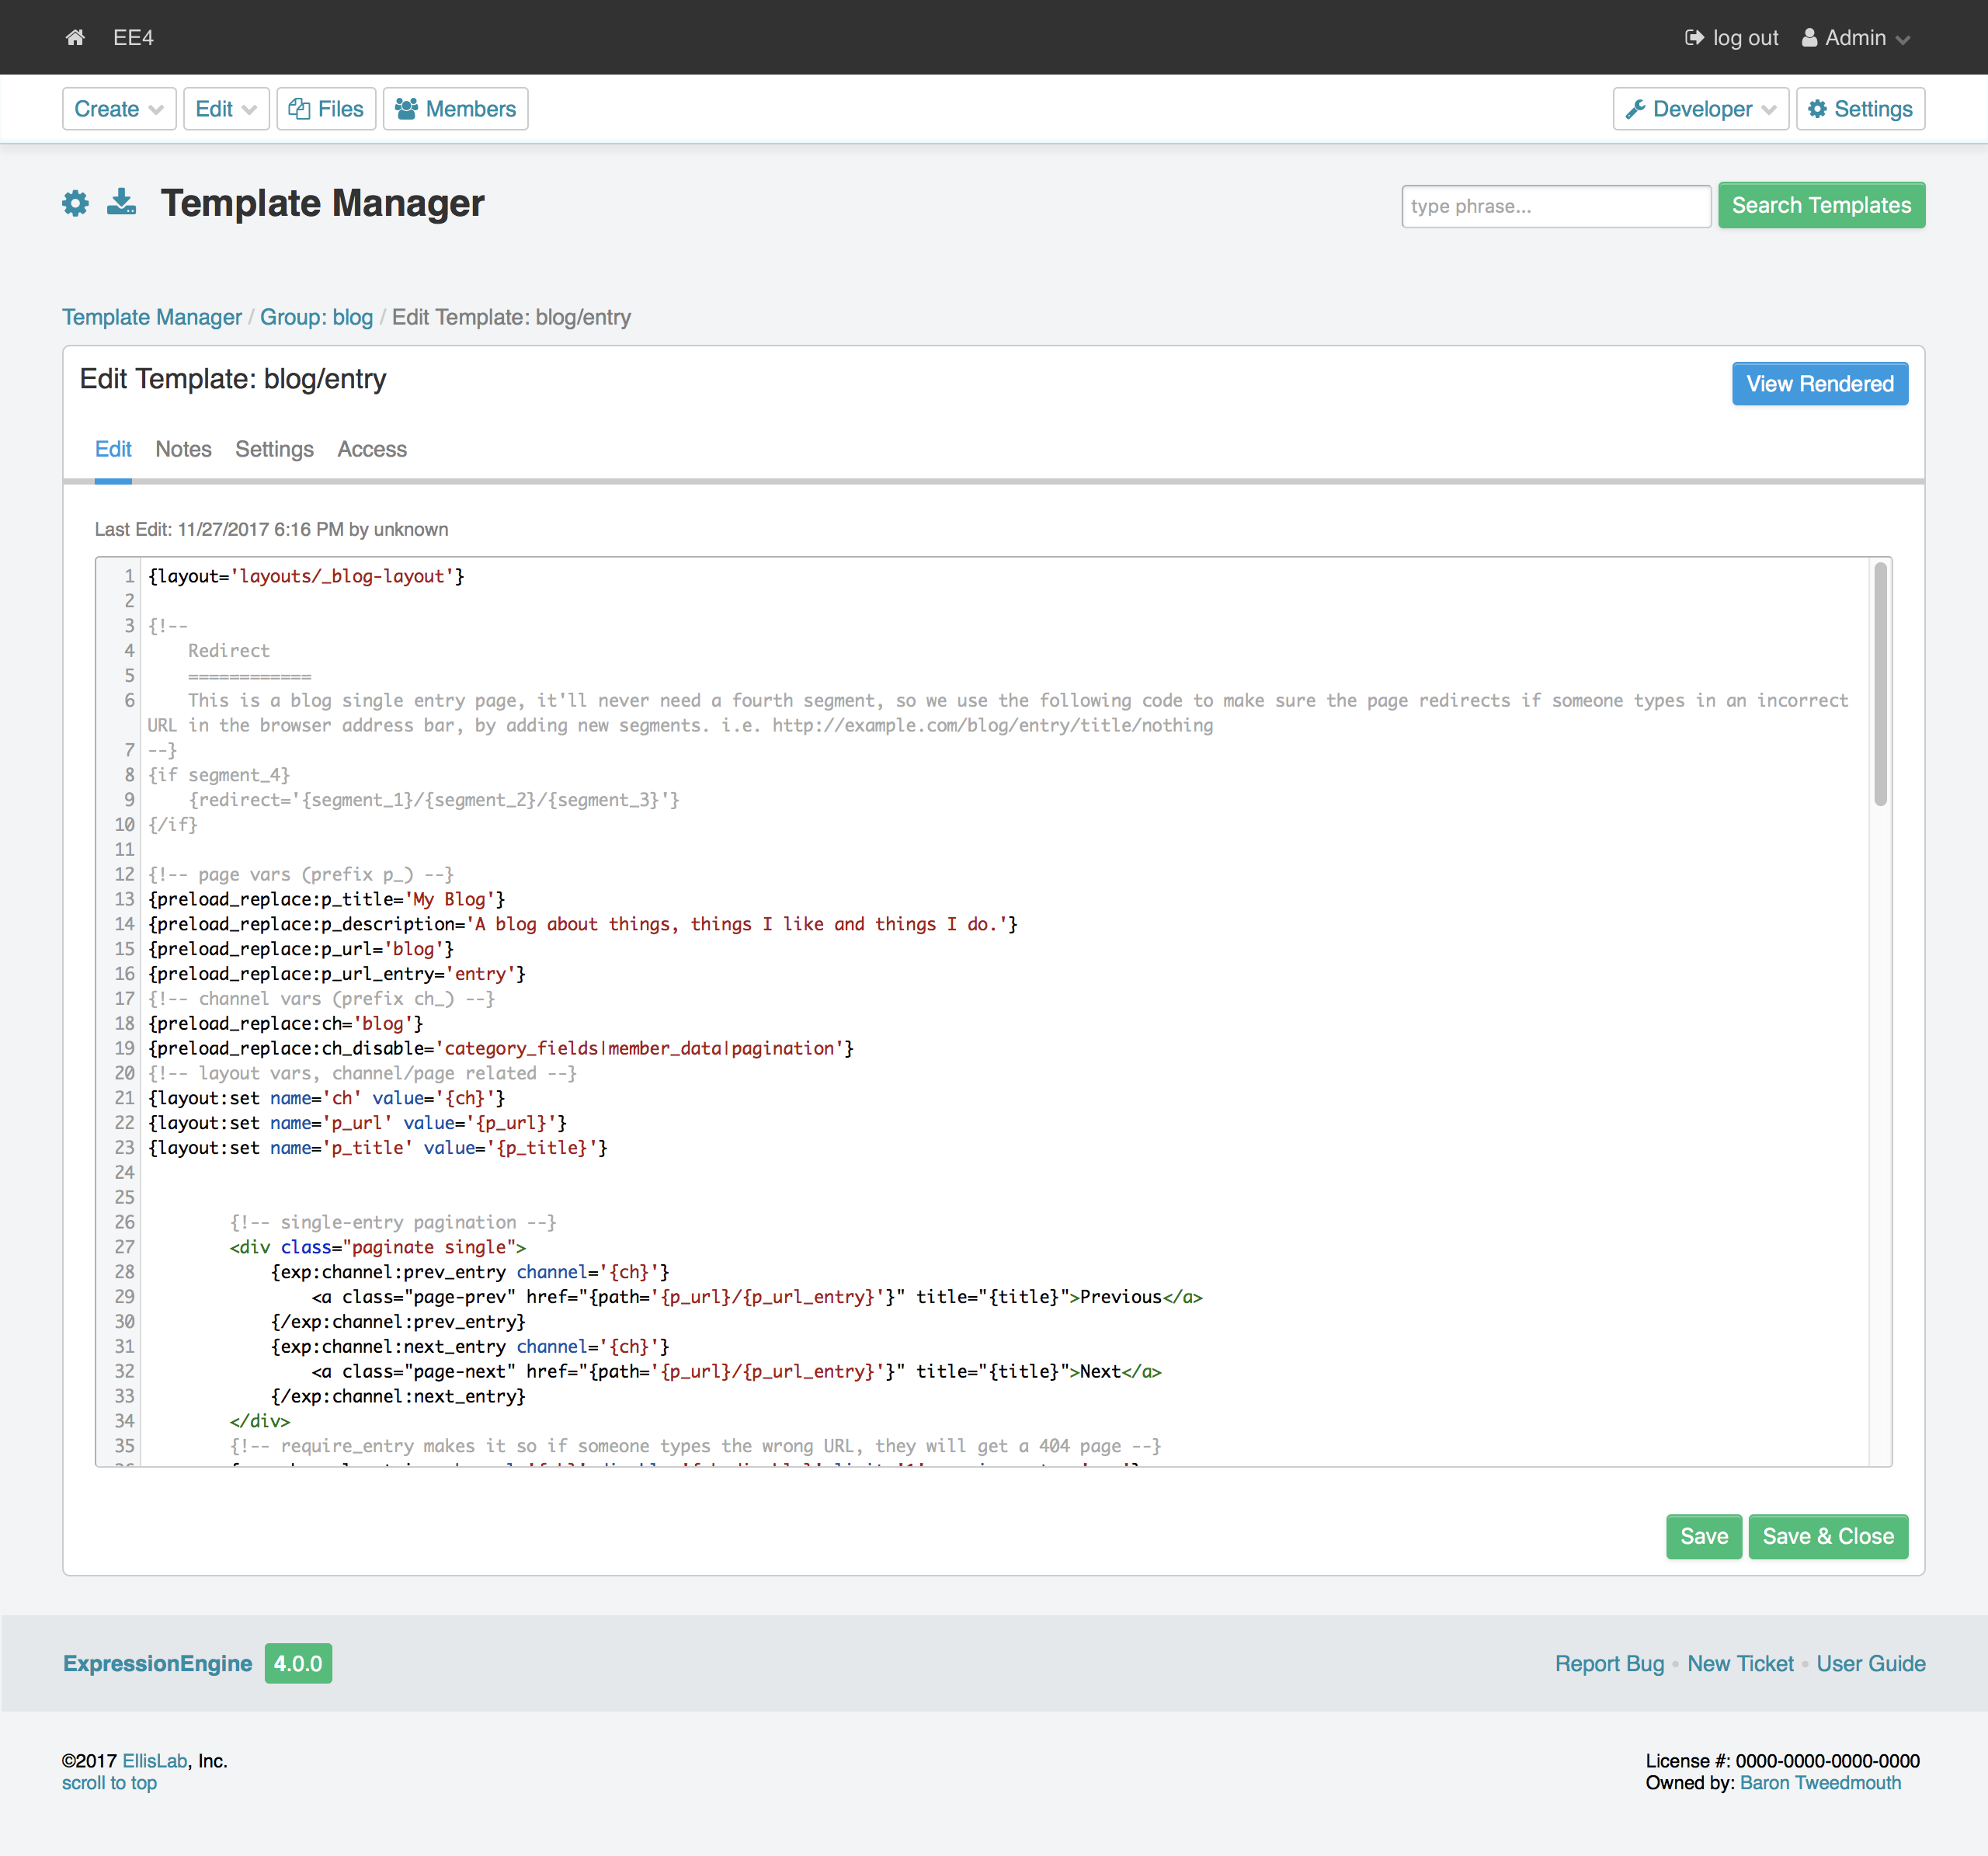Image resolution: width=1988 pixels, height=1856 pixels.
Task: Expand the Edit dropdown in toolbar
Action: pyautogui.click(x=226, y=109)
